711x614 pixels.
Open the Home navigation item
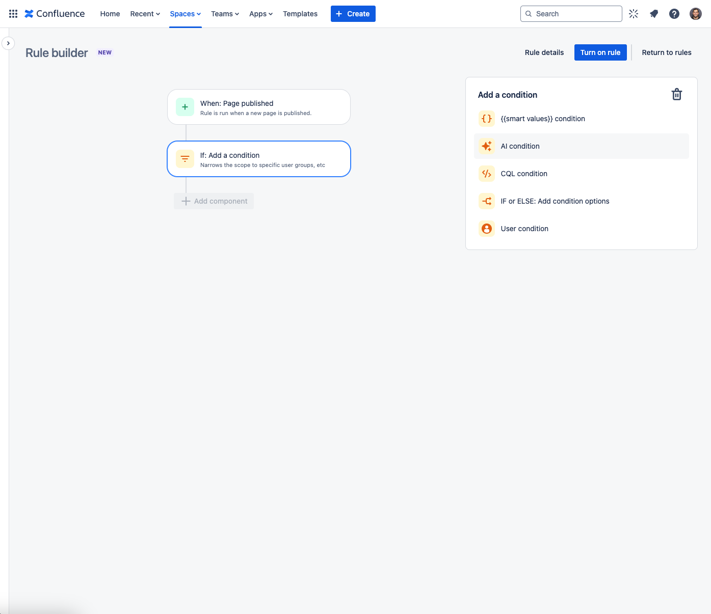(x=110, y=14)
